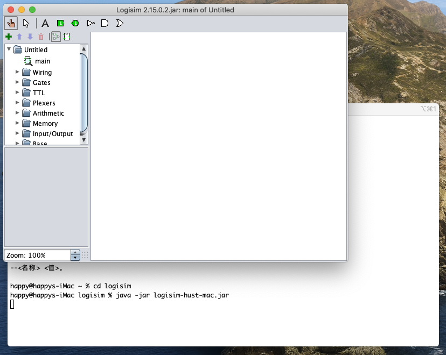Viewport: 446px width, 355px height.
Task: Toggle the grid dots icon beside zoom
Action: (x=85, y=255)
